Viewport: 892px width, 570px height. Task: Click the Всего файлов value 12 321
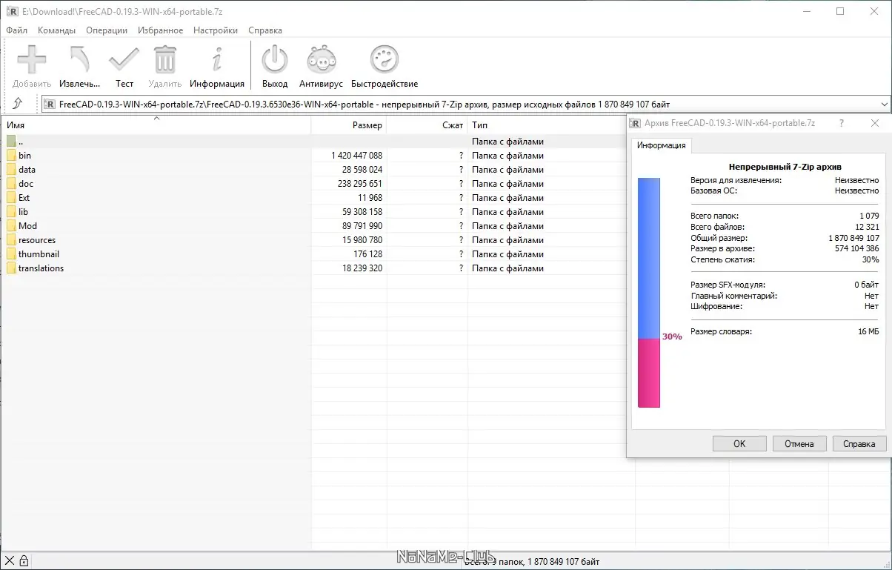867,227
